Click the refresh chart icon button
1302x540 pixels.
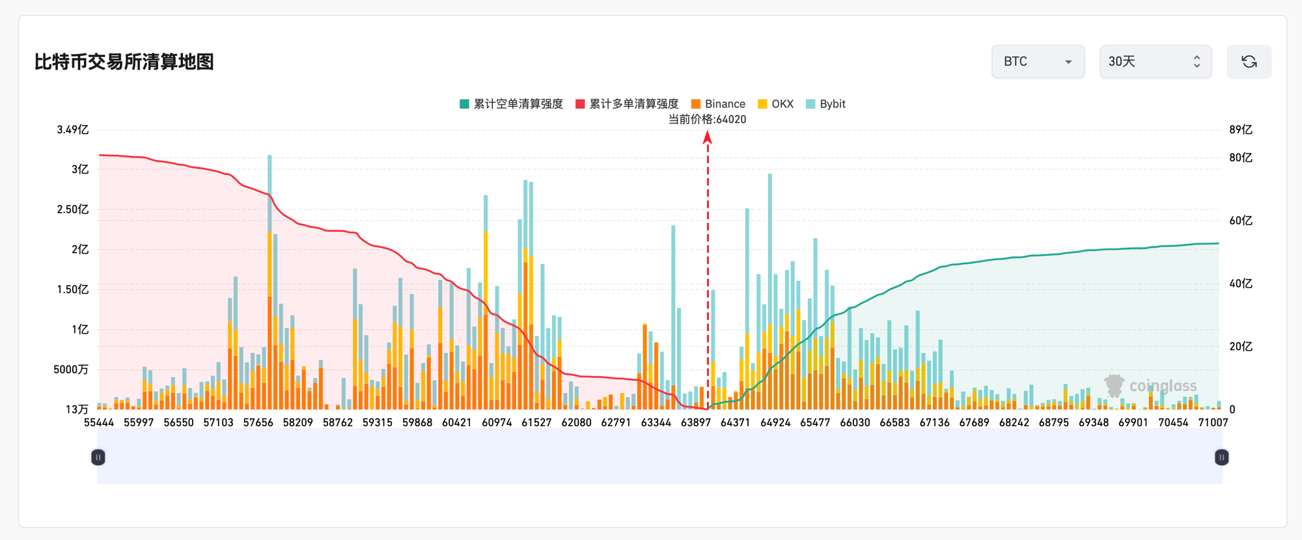[1249, 62]
